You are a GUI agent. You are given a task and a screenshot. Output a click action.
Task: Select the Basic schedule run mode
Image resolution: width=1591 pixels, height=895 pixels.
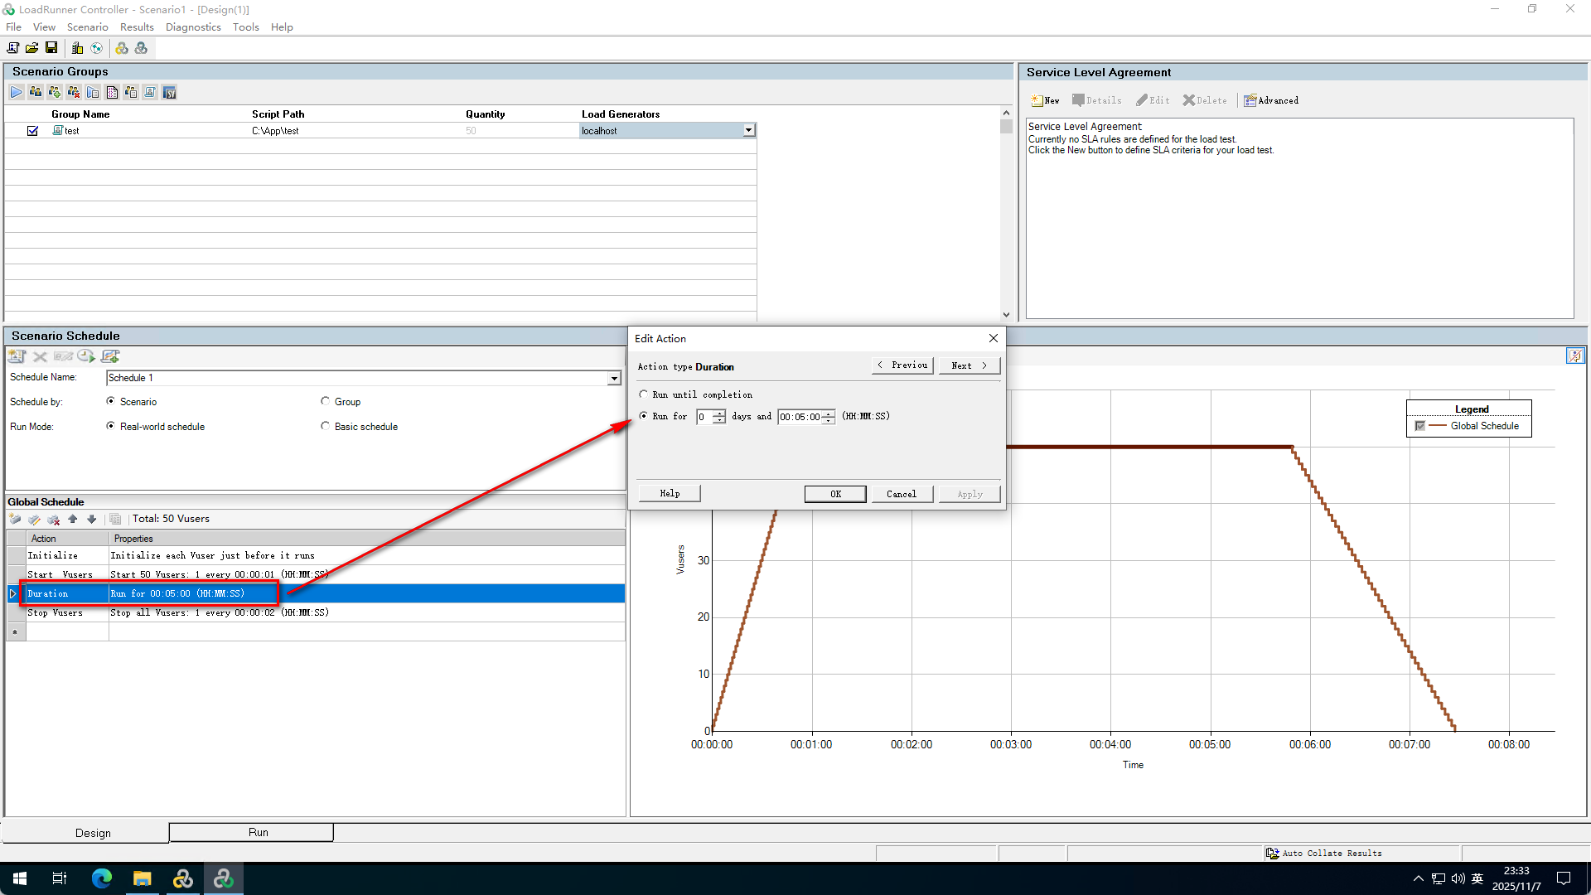pyautogui.click(x=326, y=426)
